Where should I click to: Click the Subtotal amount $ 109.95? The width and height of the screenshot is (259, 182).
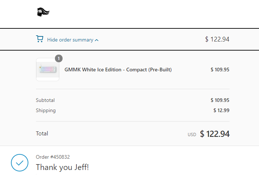click(220, 100)
